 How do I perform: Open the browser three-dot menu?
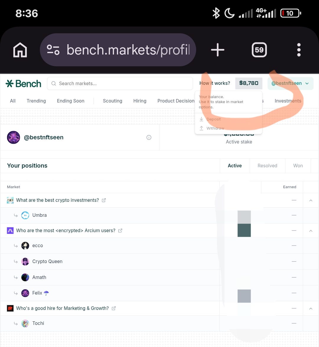point(299,50)
